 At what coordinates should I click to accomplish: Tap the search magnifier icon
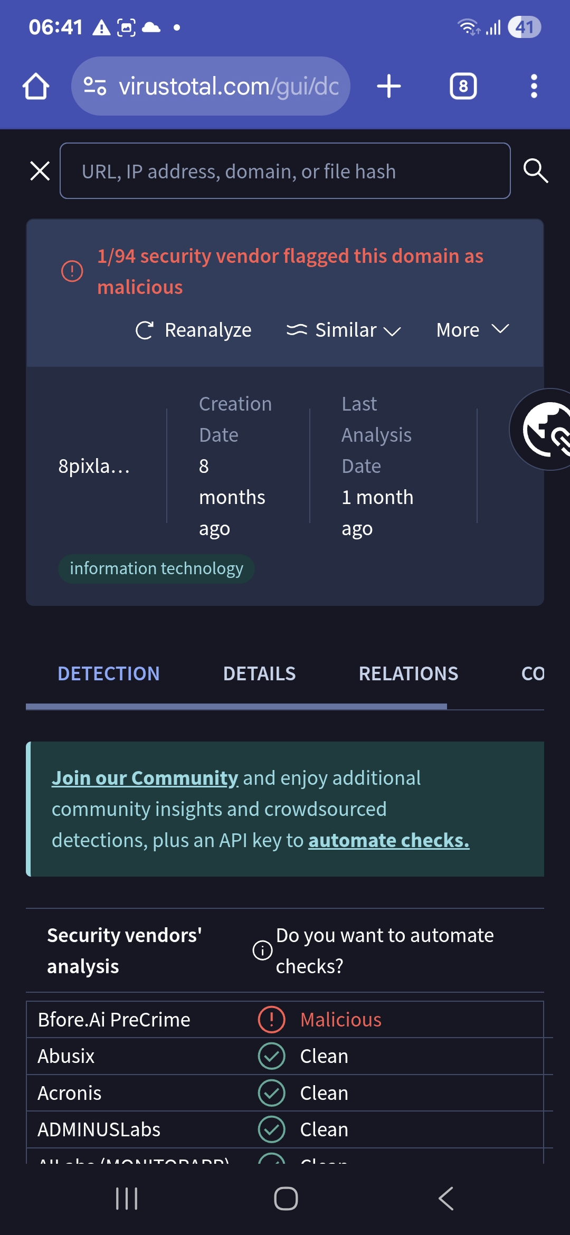535,171
